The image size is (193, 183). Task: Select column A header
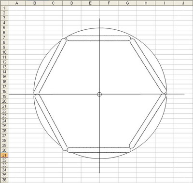click(x=16, y=3)
